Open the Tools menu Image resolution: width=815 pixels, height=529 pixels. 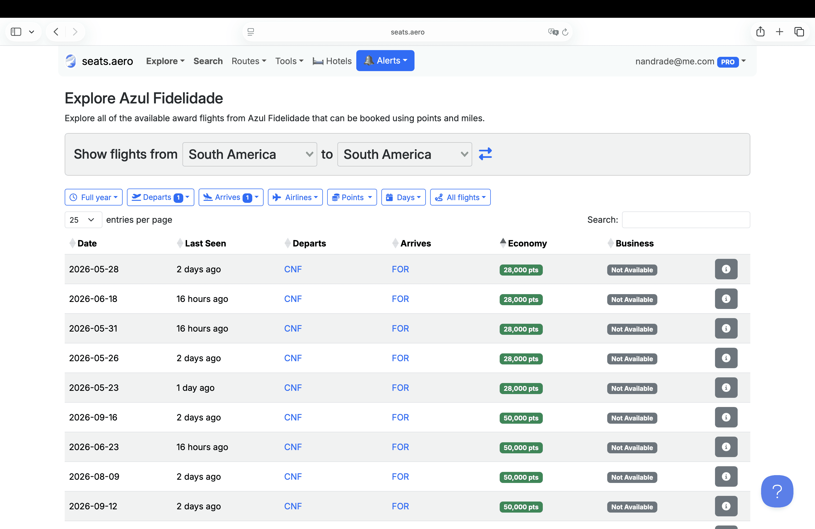pyautogui.click(x=289, y=61)
